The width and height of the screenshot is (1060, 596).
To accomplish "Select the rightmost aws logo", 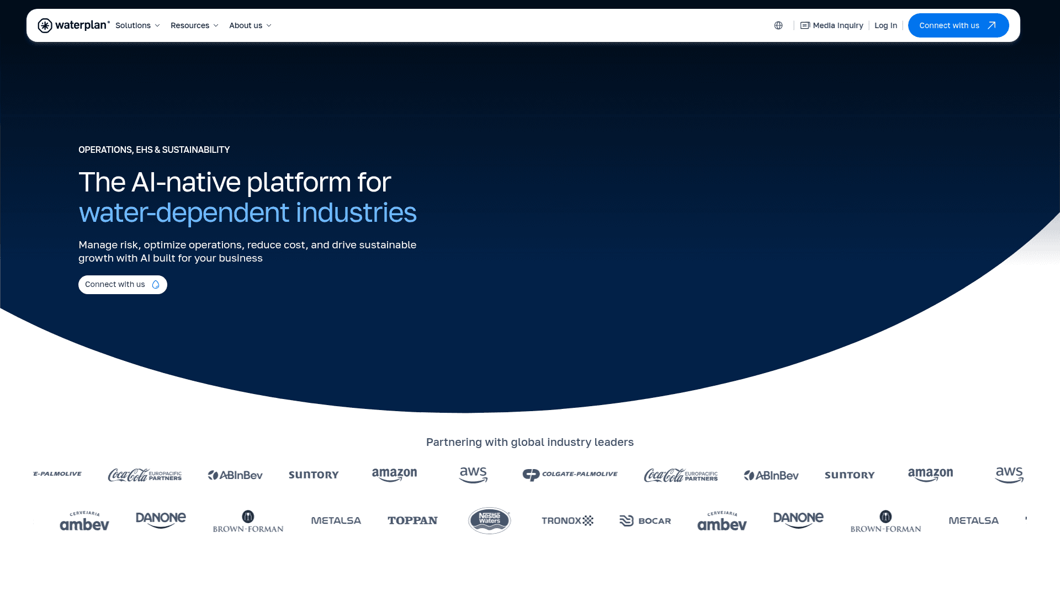I will click(x=1009, y=475).
